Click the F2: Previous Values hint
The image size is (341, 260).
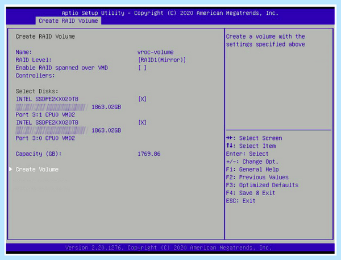coord(257,178)
